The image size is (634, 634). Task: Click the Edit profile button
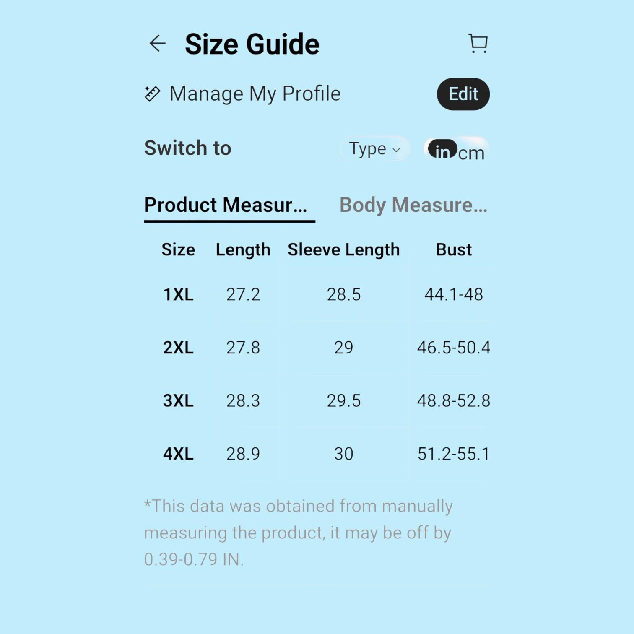pos(463,94)
